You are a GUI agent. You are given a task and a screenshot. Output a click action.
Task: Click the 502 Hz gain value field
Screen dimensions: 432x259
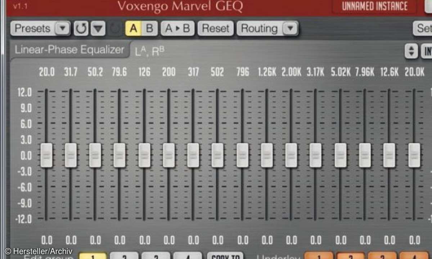217,240
